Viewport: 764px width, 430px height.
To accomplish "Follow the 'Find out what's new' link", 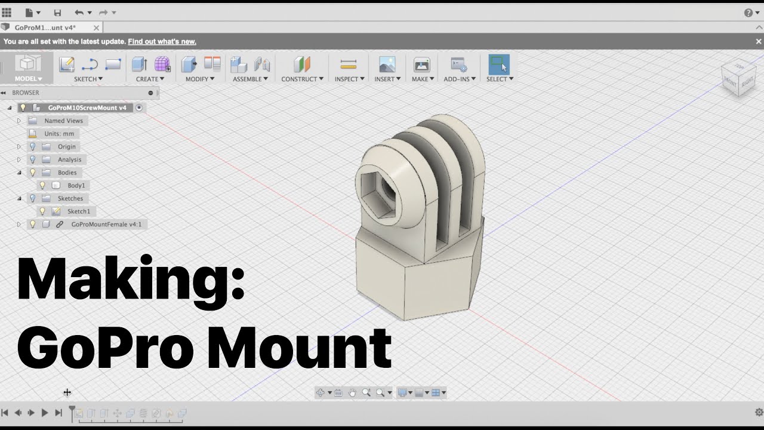I will pos(162,41).
